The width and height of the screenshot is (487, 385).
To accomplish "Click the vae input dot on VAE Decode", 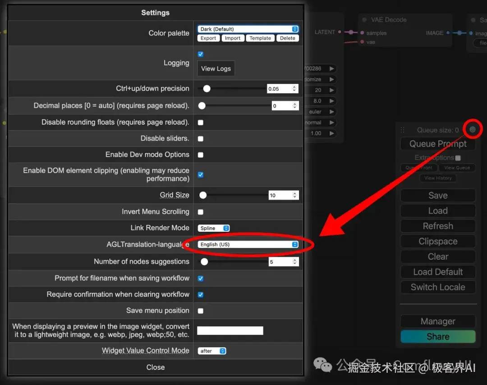I will 362,42.
